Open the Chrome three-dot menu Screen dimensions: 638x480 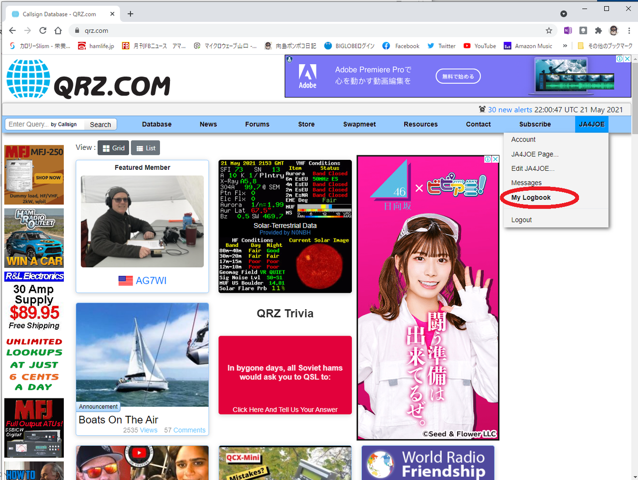(629, 30)
